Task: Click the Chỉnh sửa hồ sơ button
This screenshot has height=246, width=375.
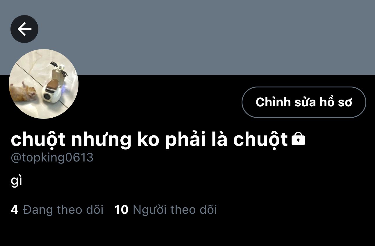Action: tap(304, 102)
